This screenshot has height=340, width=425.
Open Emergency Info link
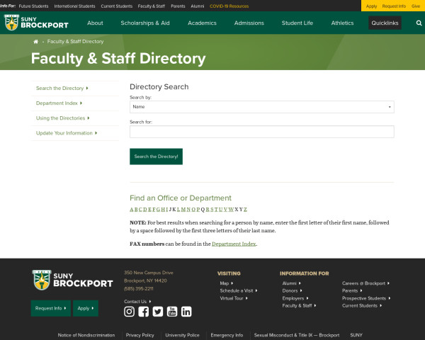[x=227, y=335]
